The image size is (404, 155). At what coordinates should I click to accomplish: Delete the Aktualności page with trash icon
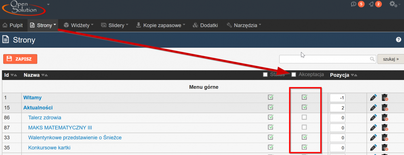pyautogui.click(x=385, y=108)
